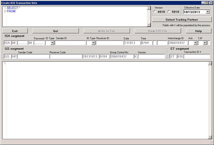
Task: Maximize the Create 835 Transaction Sets window
Action: (x=207, y=3)
